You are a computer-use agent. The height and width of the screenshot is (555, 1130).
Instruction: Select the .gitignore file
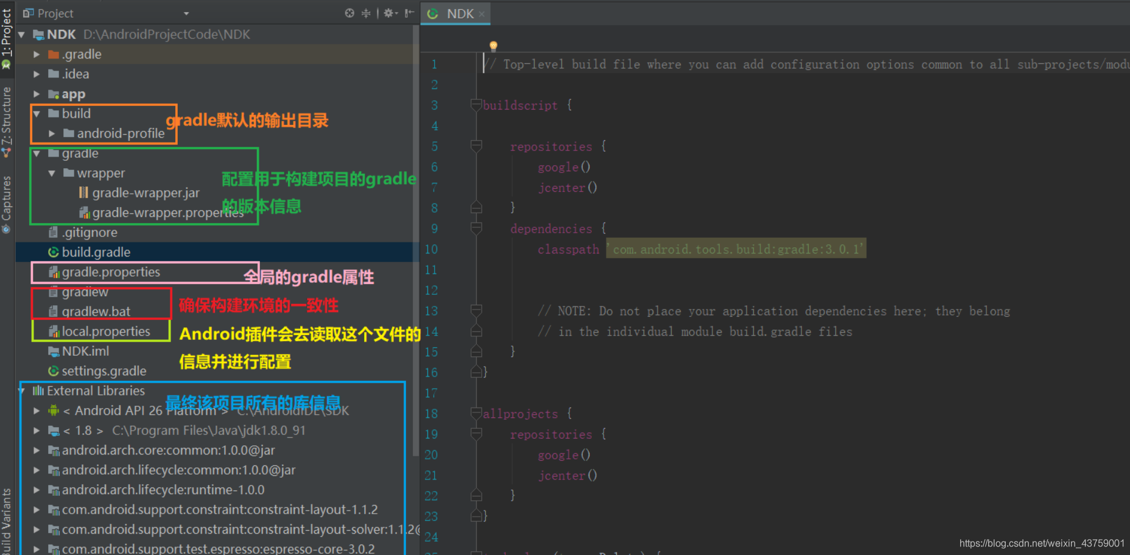coord(89,232)
